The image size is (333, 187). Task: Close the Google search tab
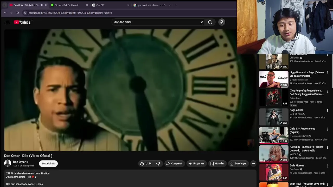[x=170, y=5]
